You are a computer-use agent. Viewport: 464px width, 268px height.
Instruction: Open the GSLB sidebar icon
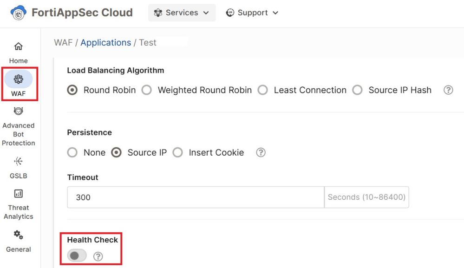(19, 162)
